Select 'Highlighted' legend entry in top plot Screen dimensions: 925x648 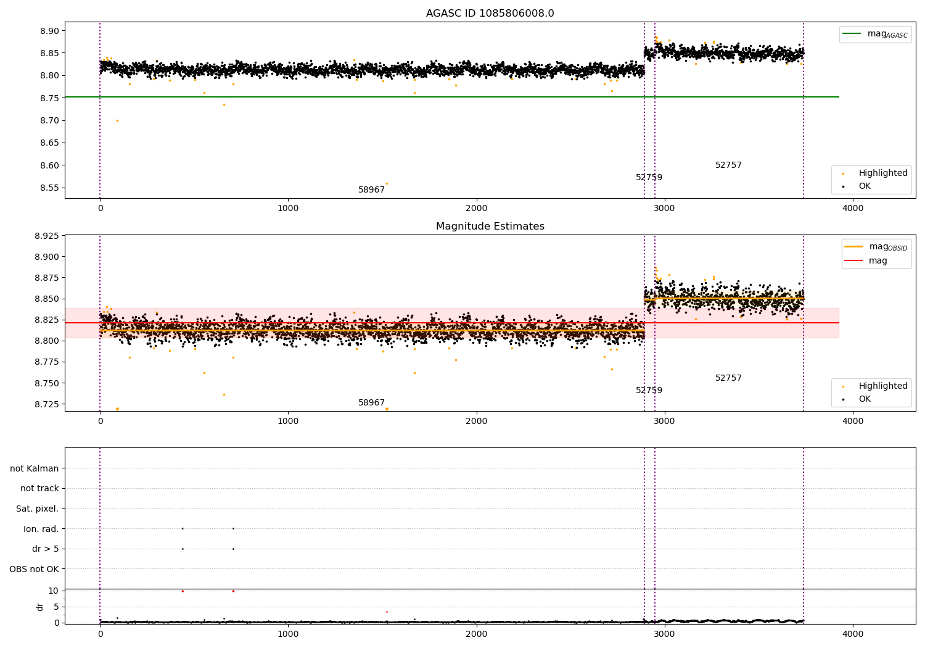point(883,173)
